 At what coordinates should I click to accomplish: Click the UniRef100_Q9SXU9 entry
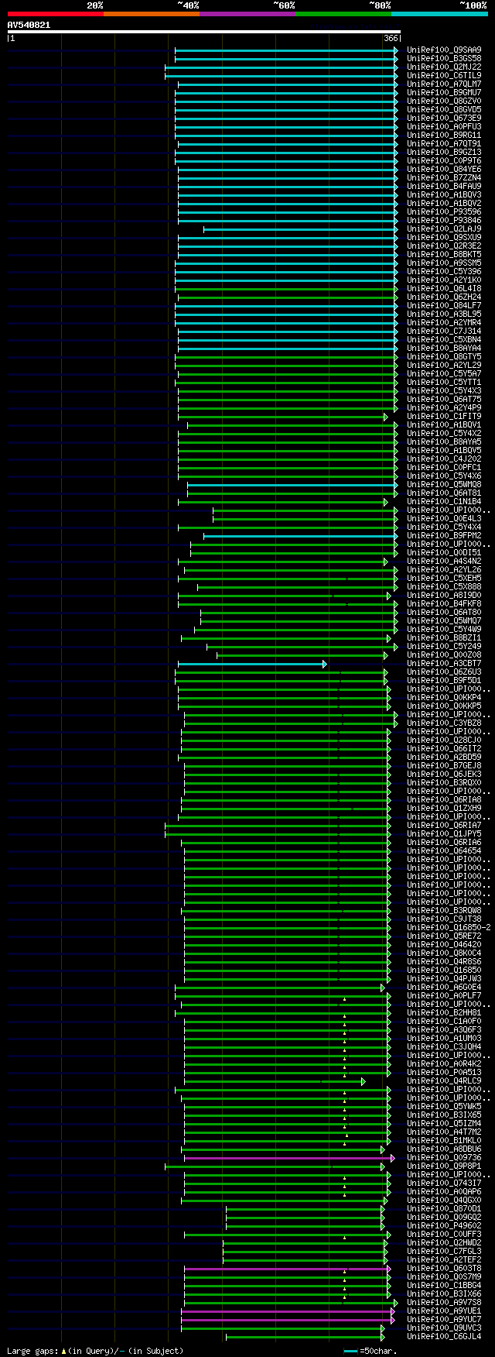tap(444, 238)
